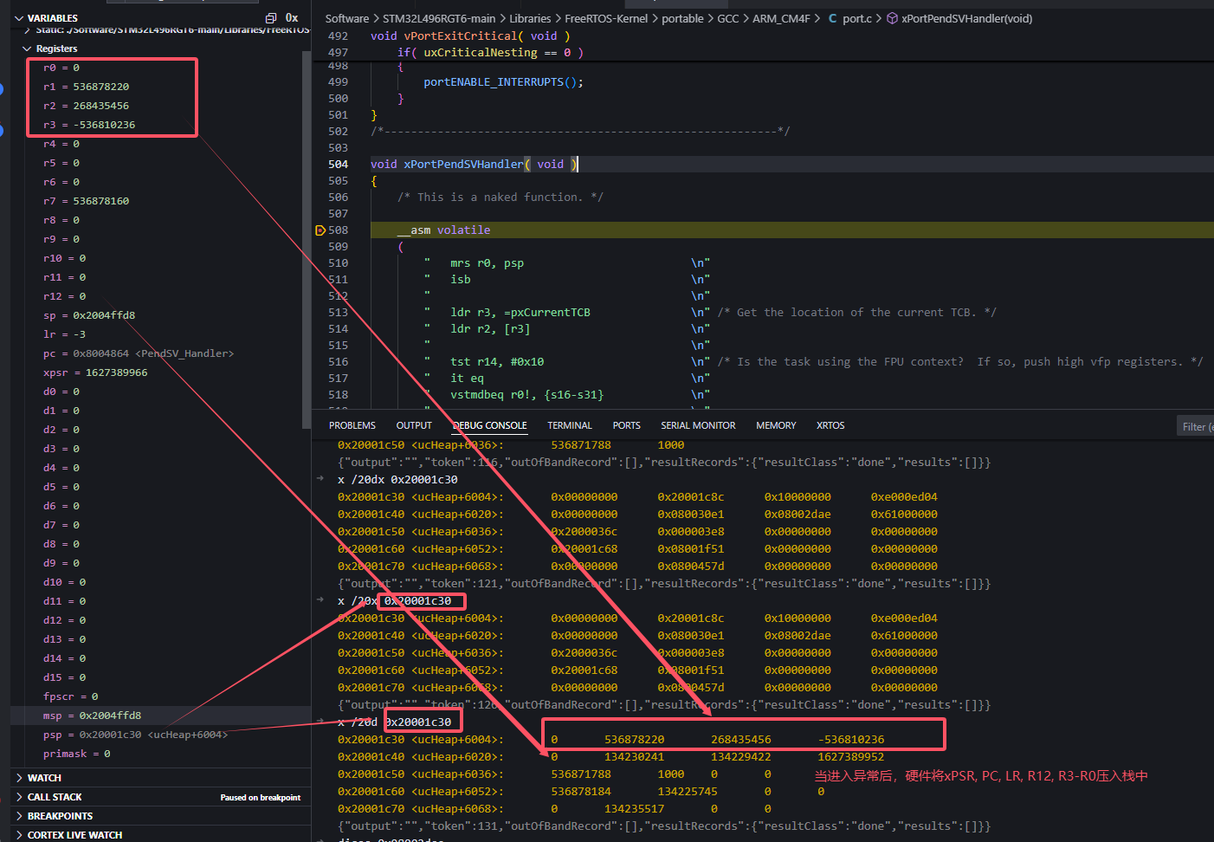The height and width of the screenshot is (842, 1214).
Task: Click the ARM_CM4F breadcrumb
Action: pos(781,18)
